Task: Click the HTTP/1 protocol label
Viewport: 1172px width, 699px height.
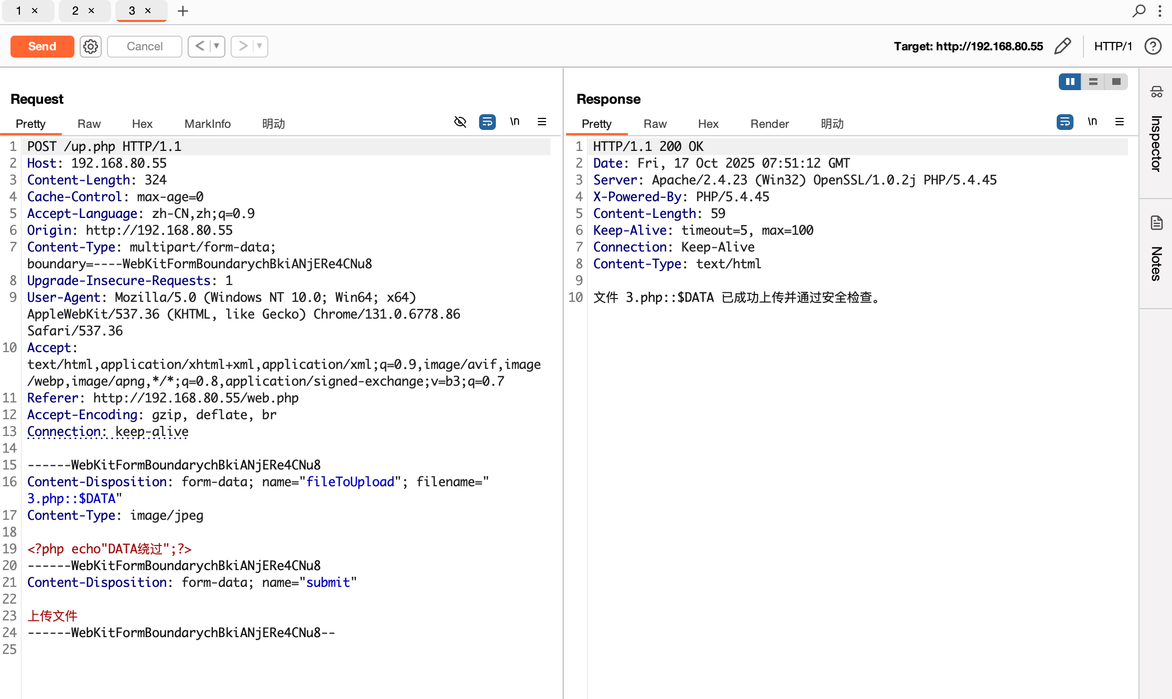Action: tap(1113, 46)
